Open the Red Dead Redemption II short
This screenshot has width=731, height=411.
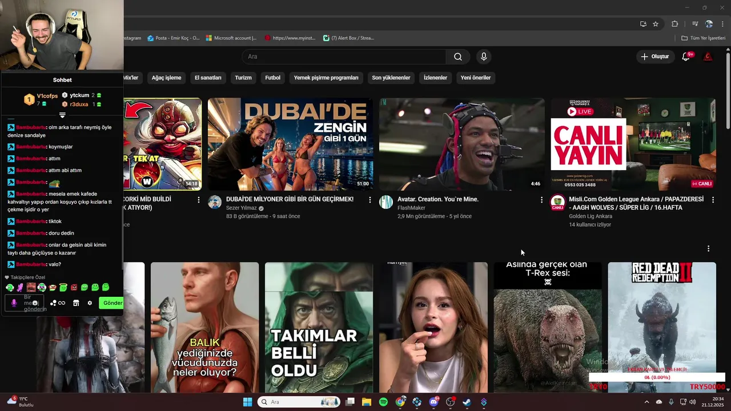[662, 328]
